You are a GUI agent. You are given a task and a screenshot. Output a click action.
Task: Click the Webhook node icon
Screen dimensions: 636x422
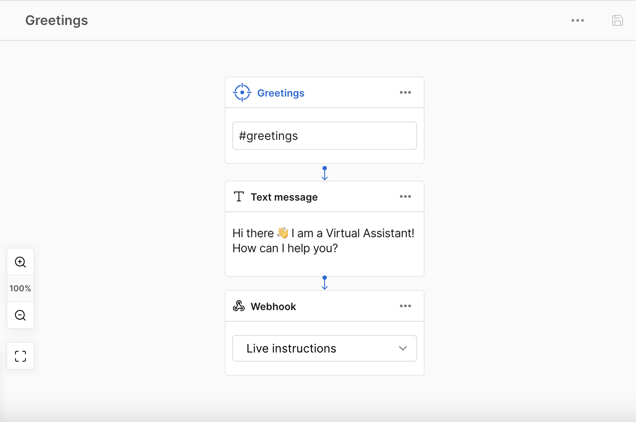[239, 306]
